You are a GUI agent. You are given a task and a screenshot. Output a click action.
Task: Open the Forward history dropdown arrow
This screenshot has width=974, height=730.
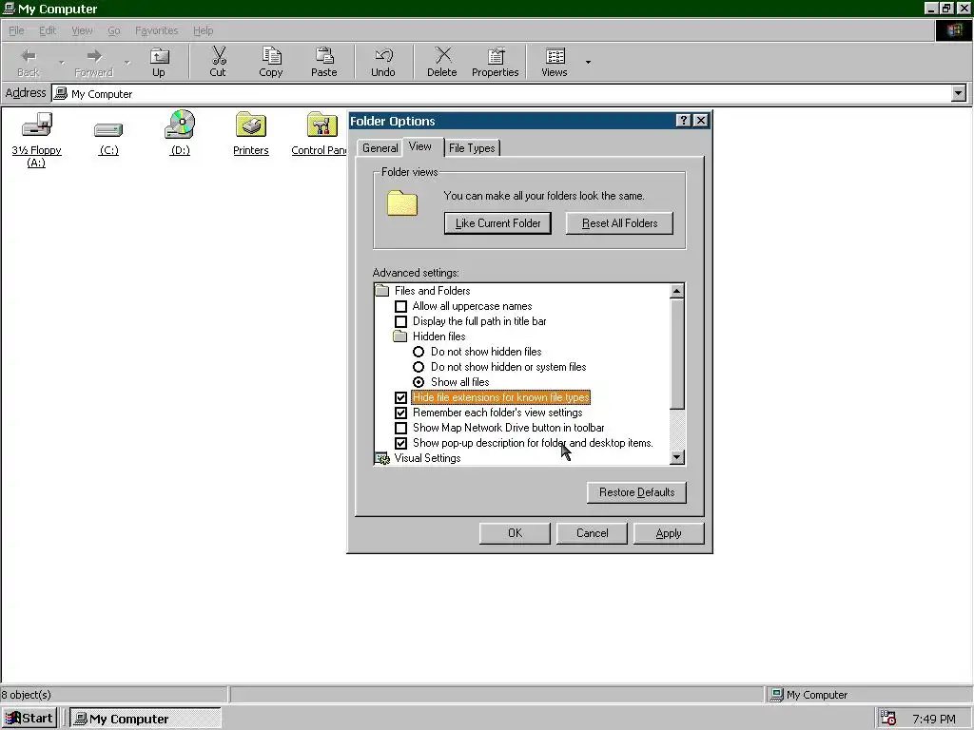click(127, 62)
